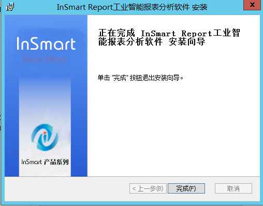Click the orange dot in swirl logo

(x=45, y=133)
